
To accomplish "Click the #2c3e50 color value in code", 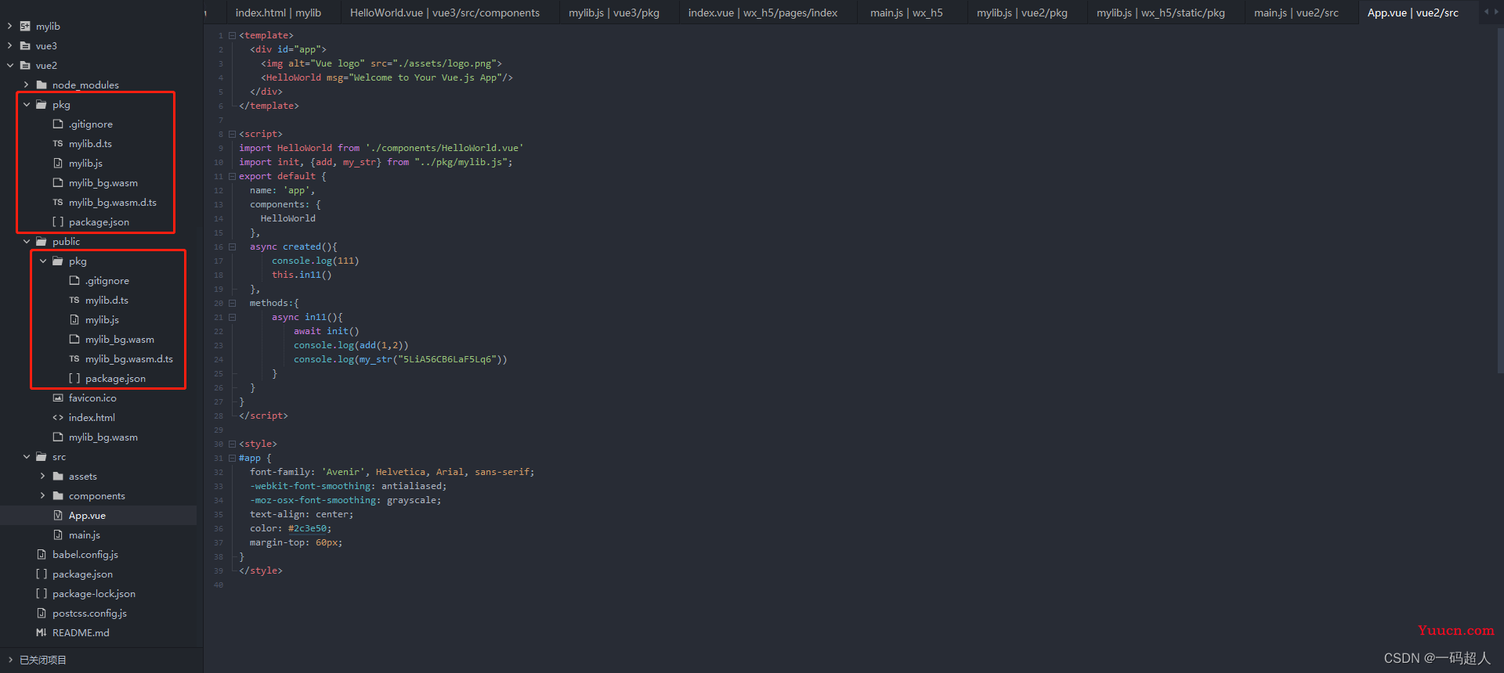I will click(307, 528).
